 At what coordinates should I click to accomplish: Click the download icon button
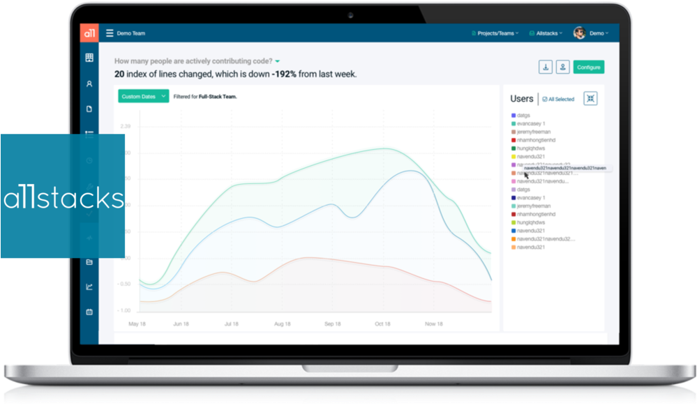coord(546,67)
